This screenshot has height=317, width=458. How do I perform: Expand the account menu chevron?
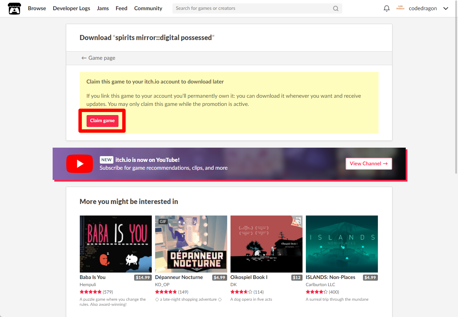click(446, 8)
